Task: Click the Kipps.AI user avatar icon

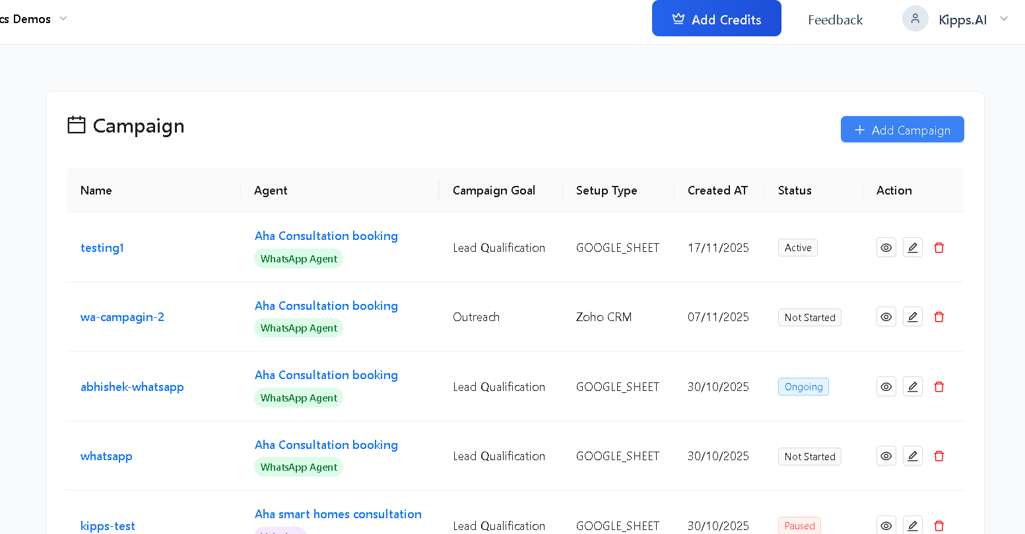Action: click(915, 18)
